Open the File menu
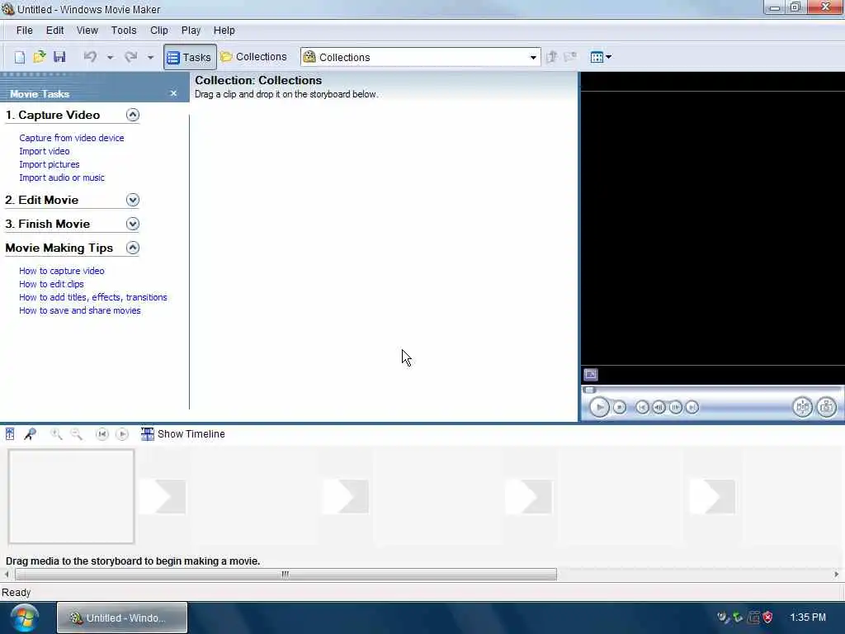Image resolution: width=845 pixels, height=634 pixels. coord(24,31)
